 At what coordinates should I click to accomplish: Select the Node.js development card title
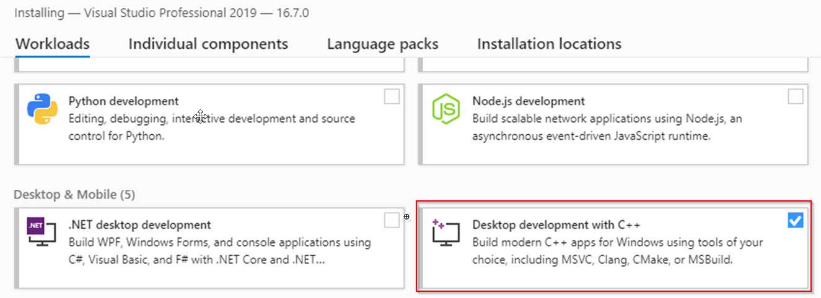click(x=529, y=101)
